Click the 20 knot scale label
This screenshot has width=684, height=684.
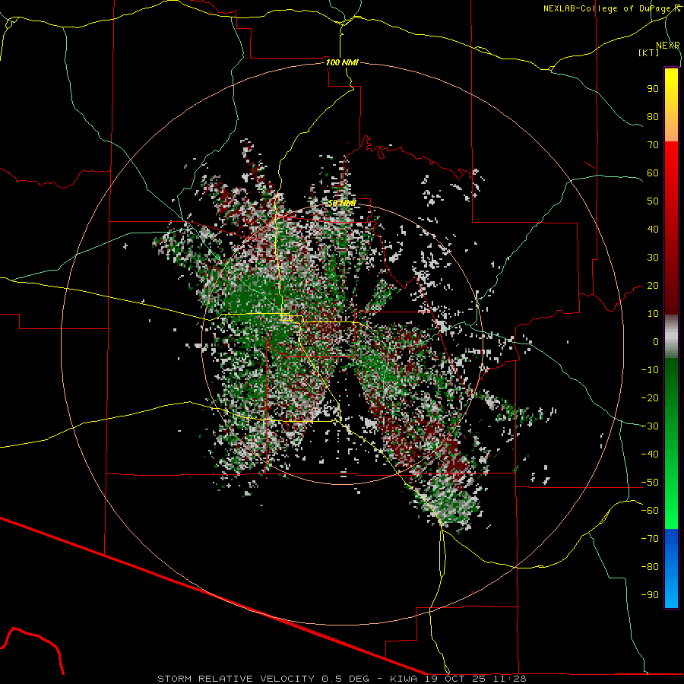click(x=653, y=285)
